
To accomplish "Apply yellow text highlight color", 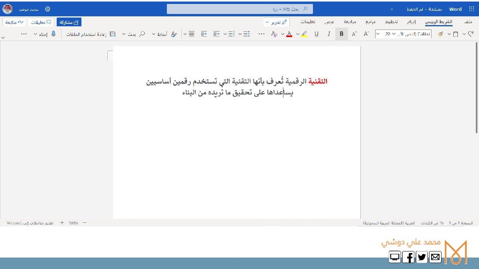I will coord(304,34).
